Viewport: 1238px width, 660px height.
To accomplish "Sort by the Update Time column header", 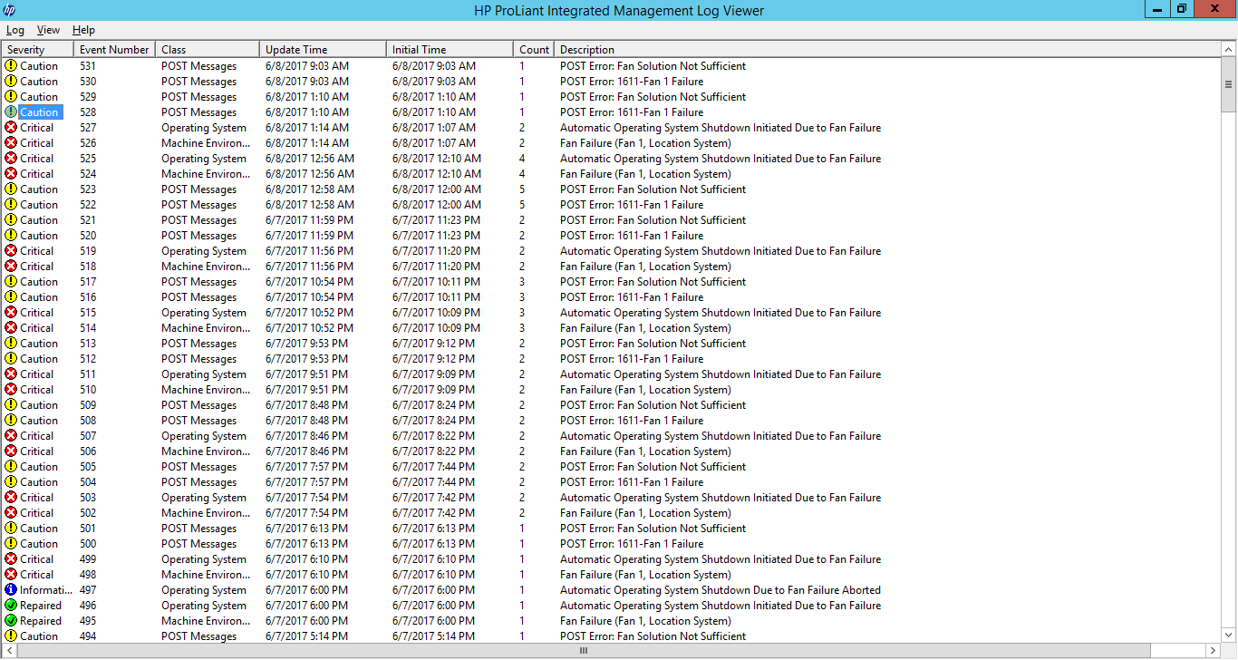I will coord(323,50).
